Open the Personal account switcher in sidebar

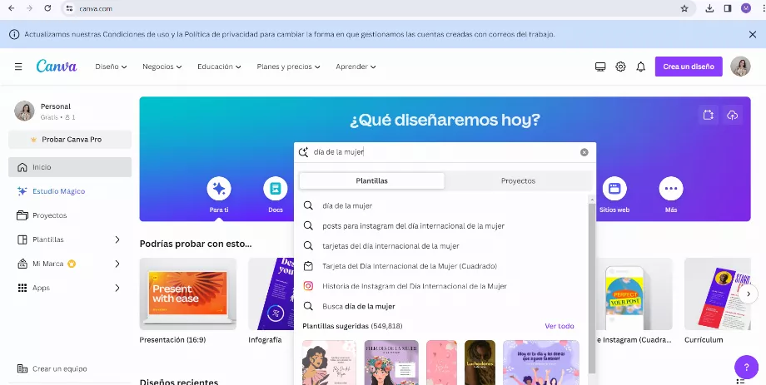[70, 111]
